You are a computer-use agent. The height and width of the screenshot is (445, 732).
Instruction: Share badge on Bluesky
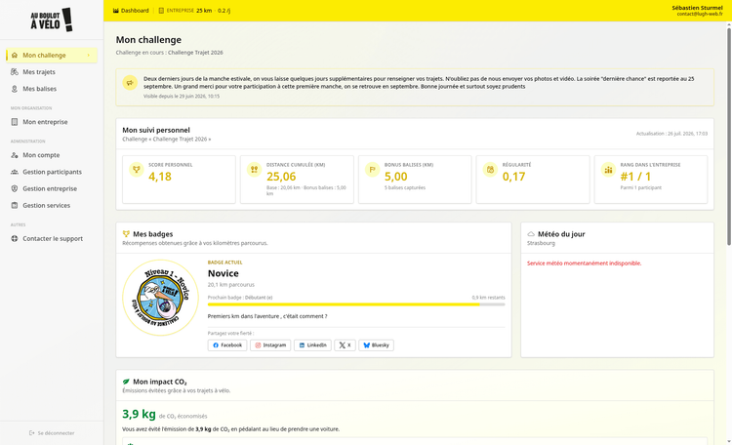coord(377,345)
